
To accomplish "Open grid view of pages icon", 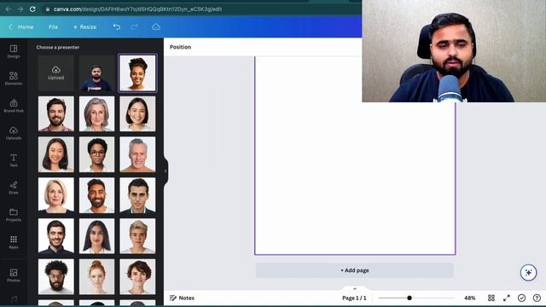I will 491,298.
